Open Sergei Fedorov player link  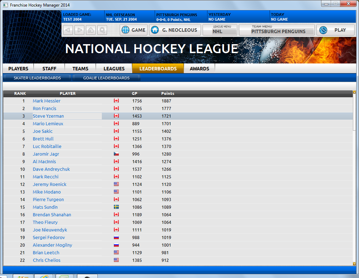tap(49, 237)
